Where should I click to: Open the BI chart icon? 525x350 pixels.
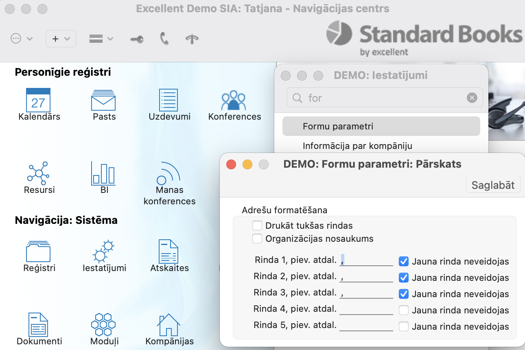click(103, 173)
